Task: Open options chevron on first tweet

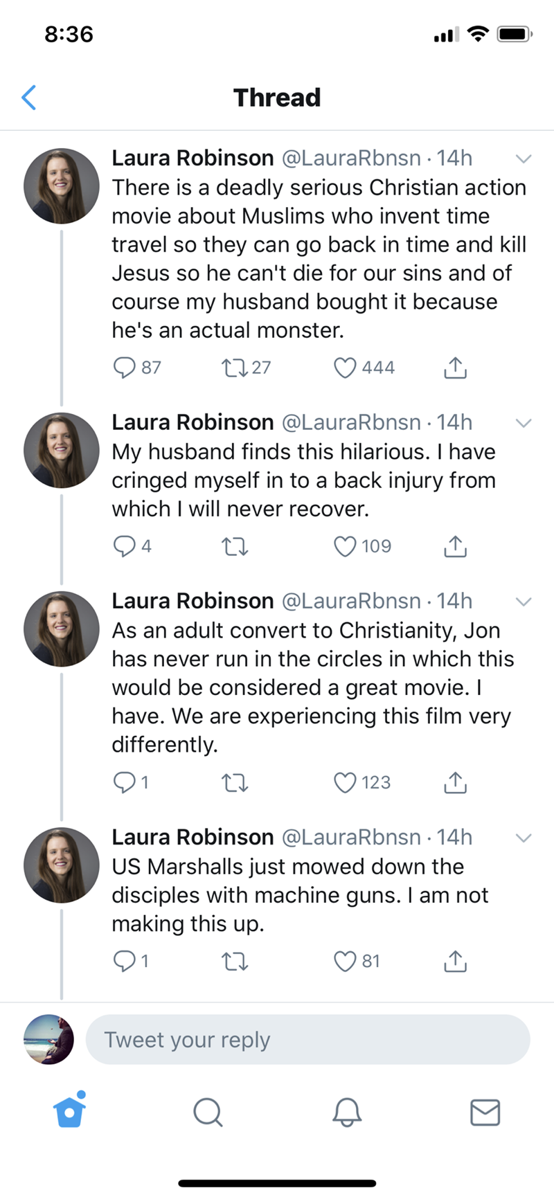Action: (524, 159)
